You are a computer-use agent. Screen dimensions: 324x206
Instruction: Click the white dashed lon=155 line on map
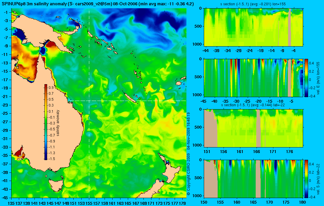click(x=89, y=103)
